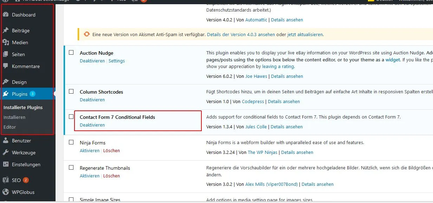This screenshot has height=203, width=433.
Task: Click the Plugins update count badge
Action: [33, 94]
